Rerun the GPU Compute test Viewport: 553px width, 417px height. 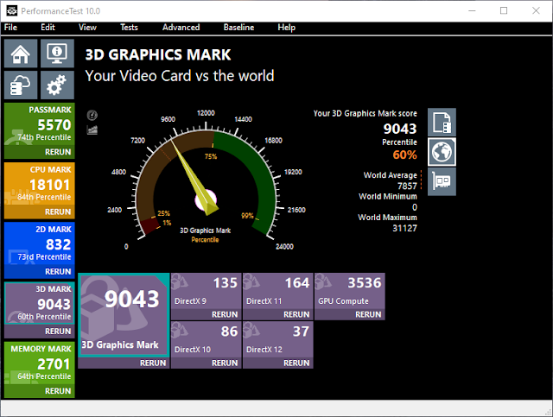(368, 314)
